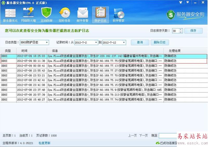This screenshot has width=208, height=147.
Task: Open 网络防火墙 network firewall section
Action: pyautogui.click(x=28, y=15)
